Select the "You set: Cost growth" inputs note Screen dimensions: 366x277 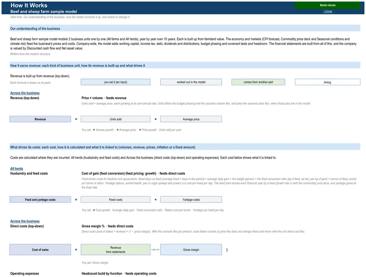[153, 210]
